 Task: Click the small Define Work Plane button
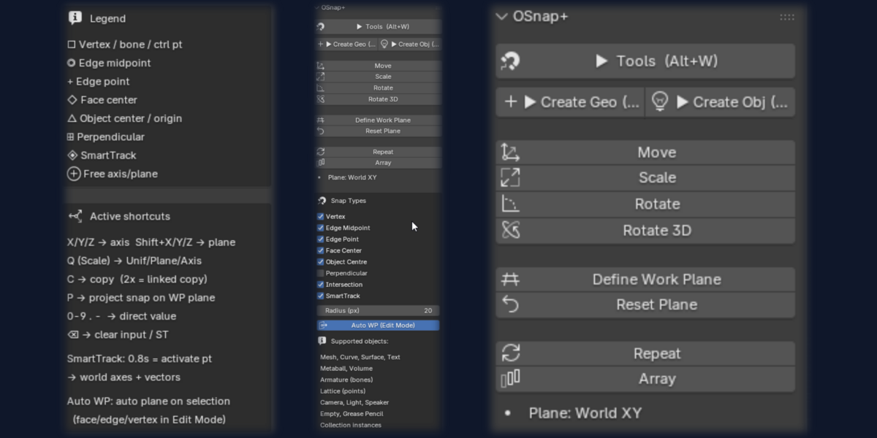[379, 120]
